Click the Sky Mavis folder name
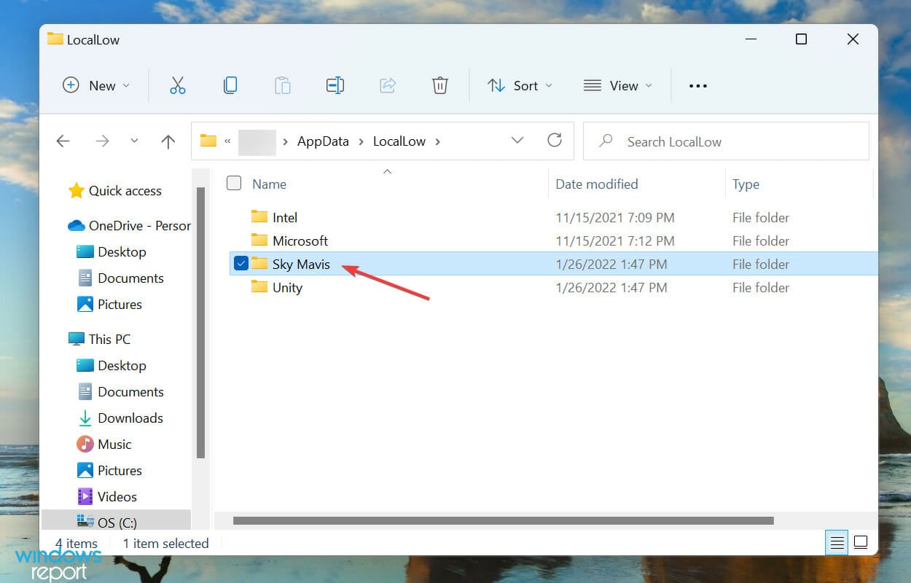 click(301, 264)
